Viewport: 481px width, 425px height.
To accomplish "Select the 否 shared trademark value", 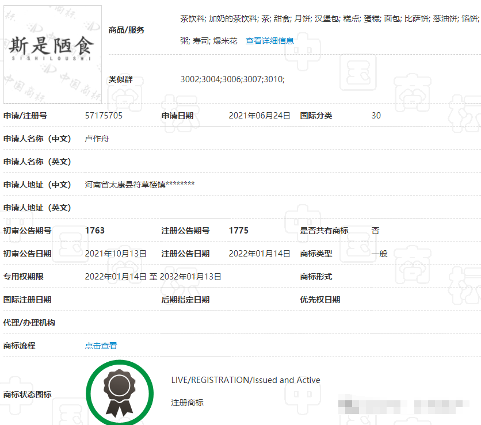I will pyautogui.click(x=376, y=231).
